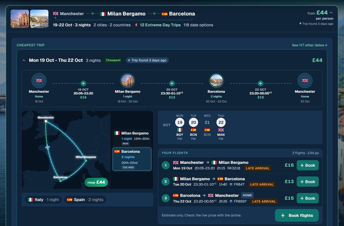Click the flight number 1 circle icon

[165, 165]
